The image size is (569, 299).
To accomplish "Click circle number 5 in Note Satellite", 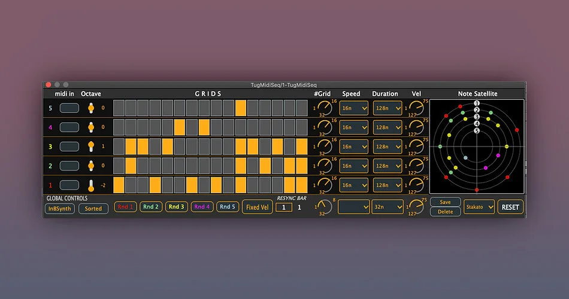I will [477, 131].
